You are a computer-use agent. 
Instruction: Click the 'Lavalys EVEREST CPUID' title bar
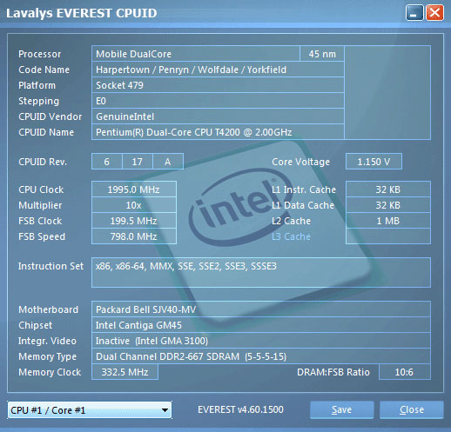[x=82, y=13]
